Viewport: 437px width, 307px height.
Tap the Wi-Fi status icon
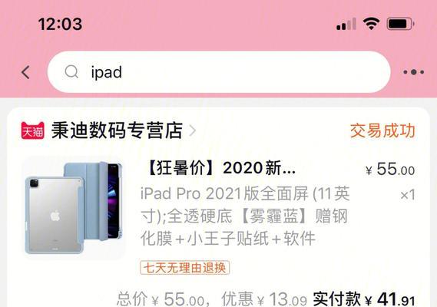(x=371, y=24)
